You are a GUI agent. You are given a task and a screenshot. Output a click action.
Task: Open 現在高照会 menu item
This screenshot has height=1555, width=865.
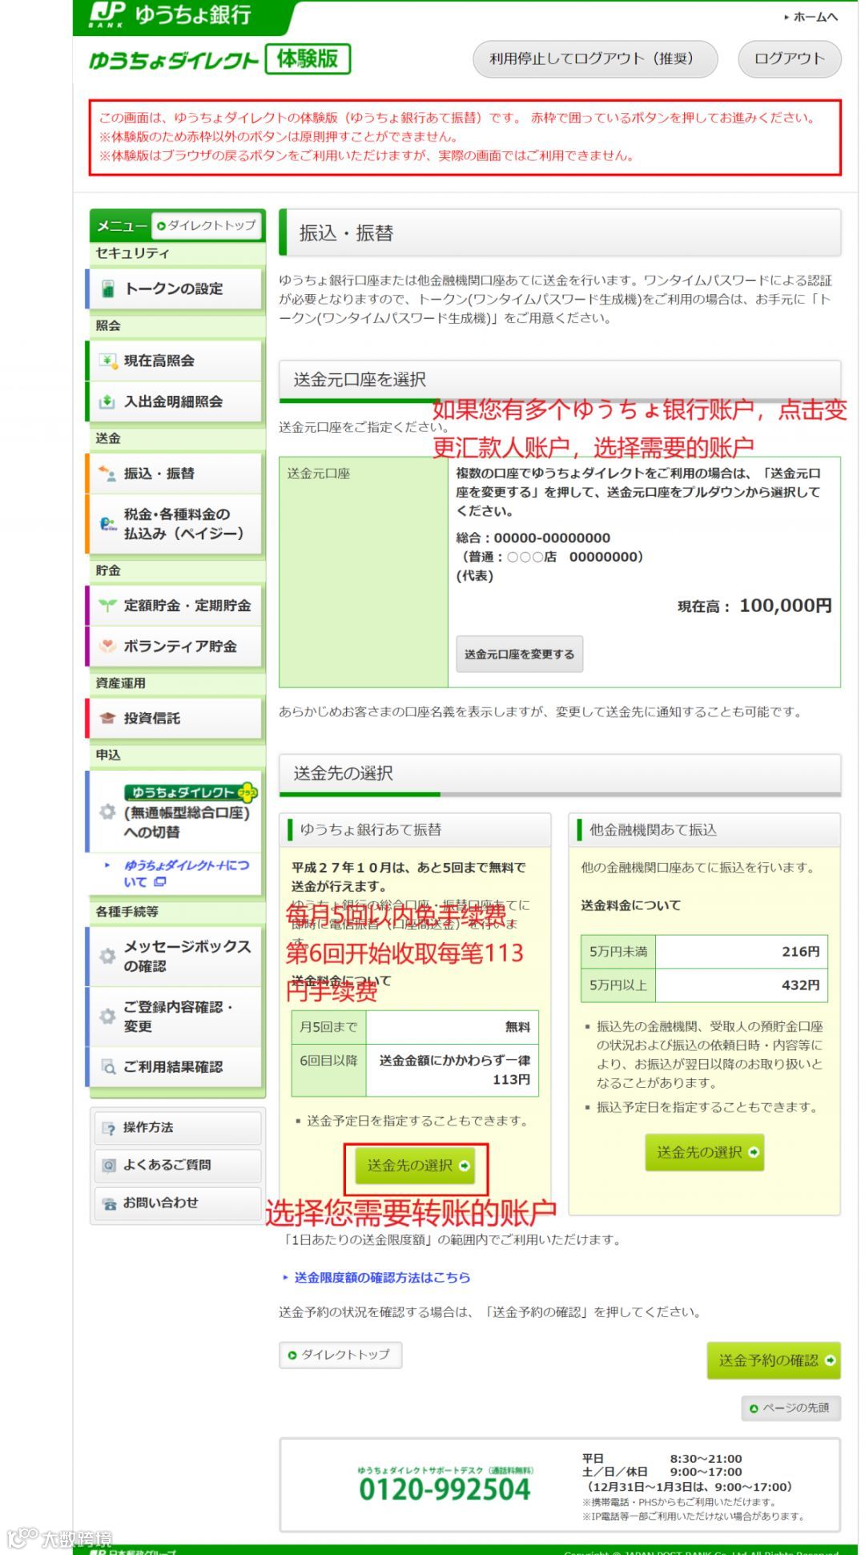point(175,361)
